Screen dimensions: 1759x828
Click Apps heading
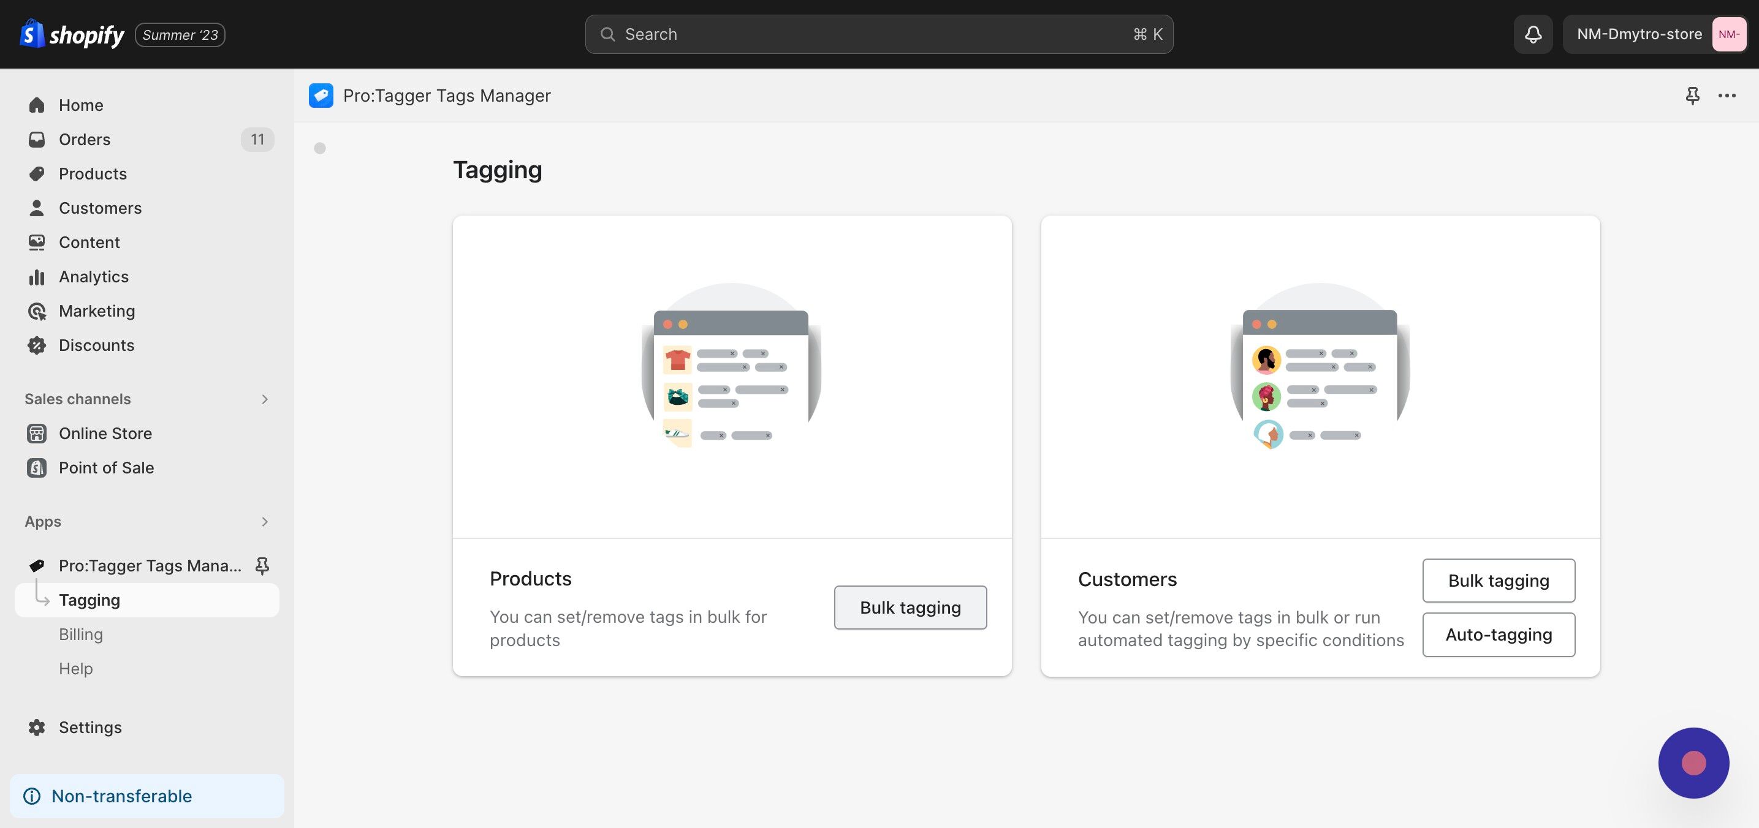[x=43, y=522]
